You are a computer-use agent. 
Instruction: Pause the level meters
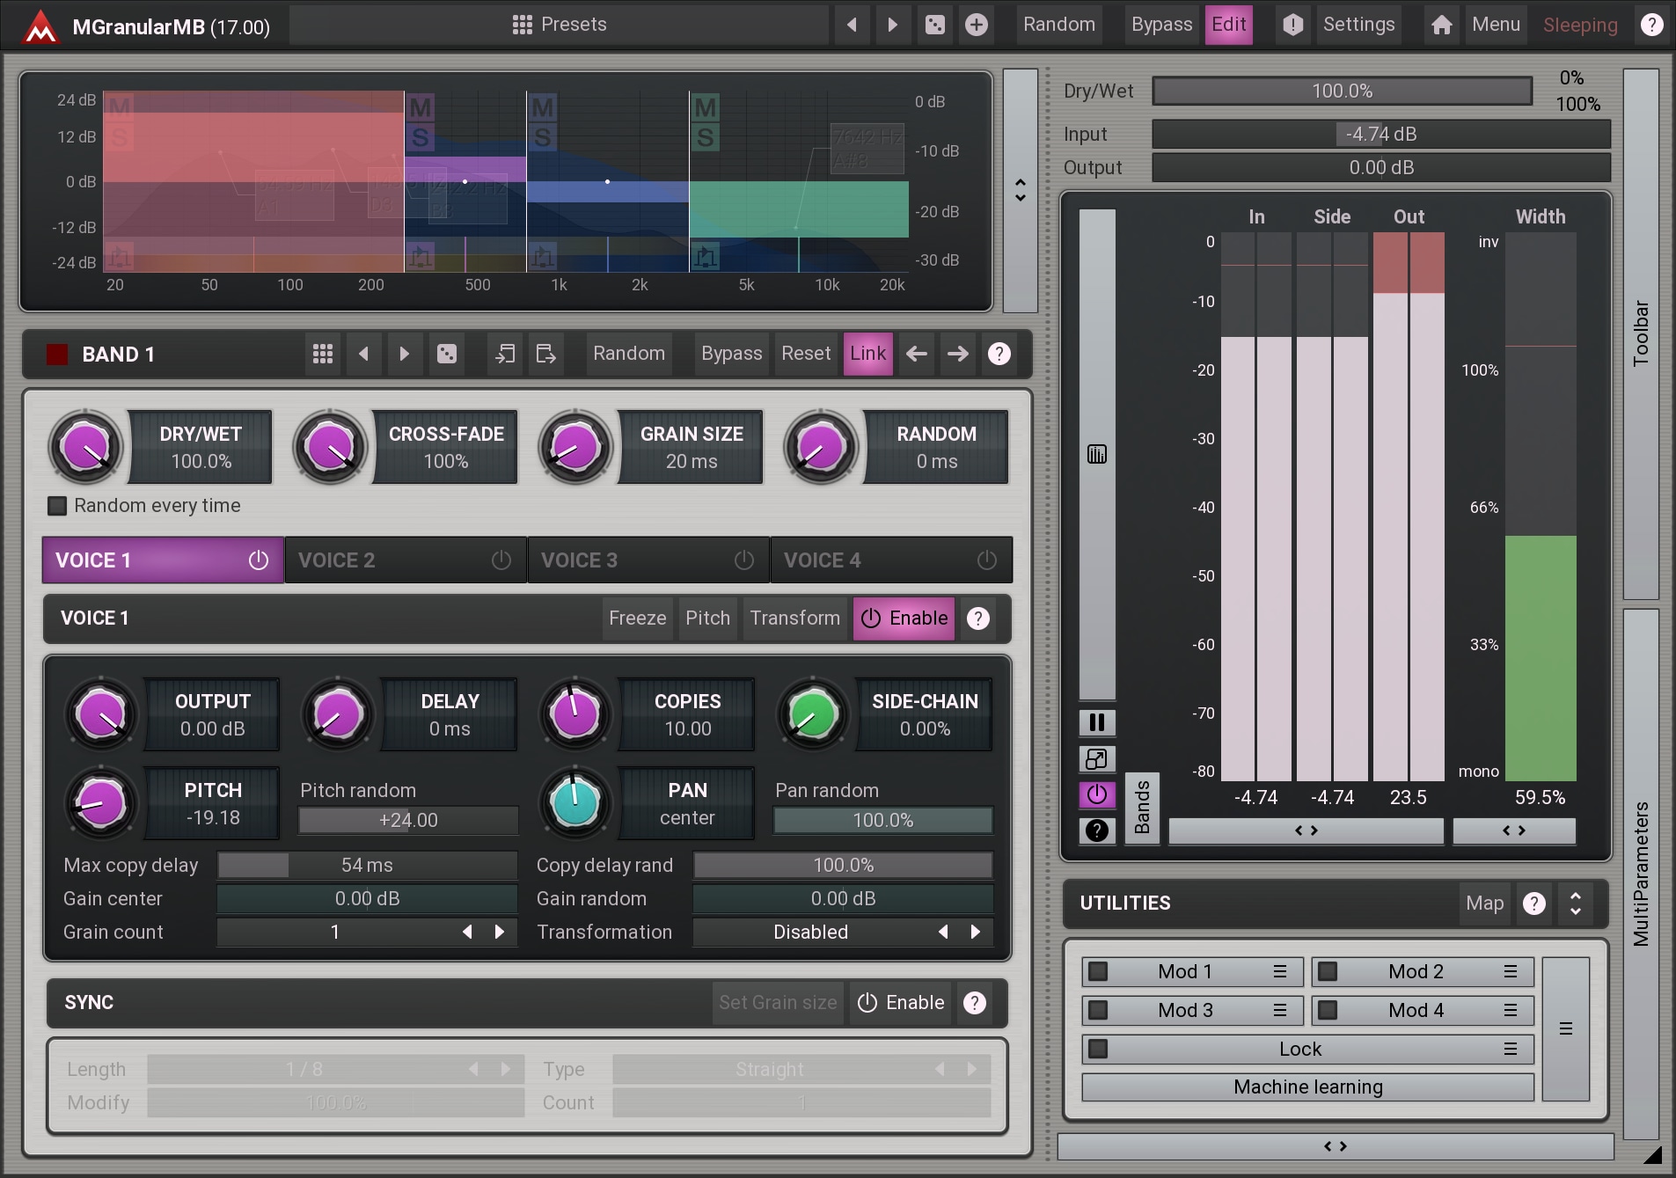tap(1096, 722)
